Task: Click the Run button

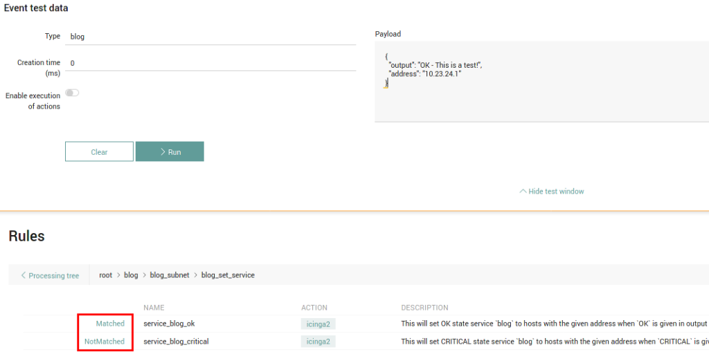Action: click(170, 152)
